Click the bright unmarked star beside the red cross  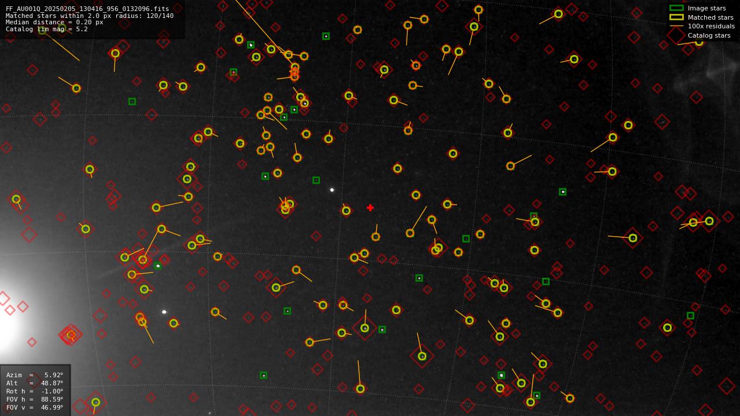[x=332, y=190]
